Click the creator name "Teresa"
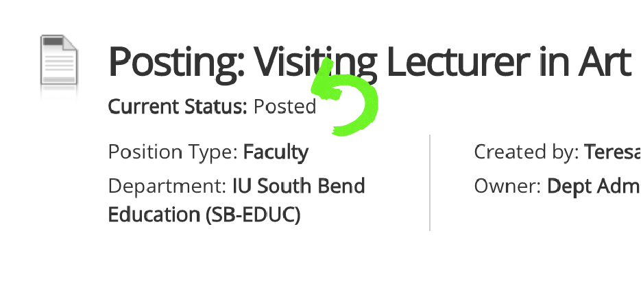641x287 pixels. tap(612, 152)
